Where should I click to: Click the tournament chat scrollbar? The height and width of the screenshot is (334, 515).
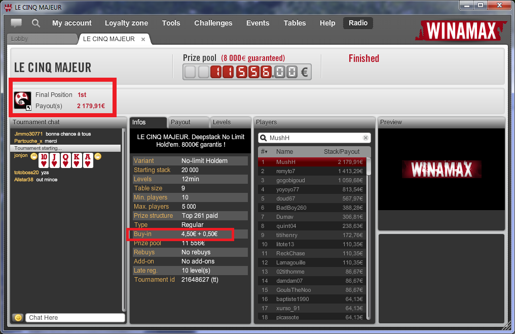[x=124, y=220]
